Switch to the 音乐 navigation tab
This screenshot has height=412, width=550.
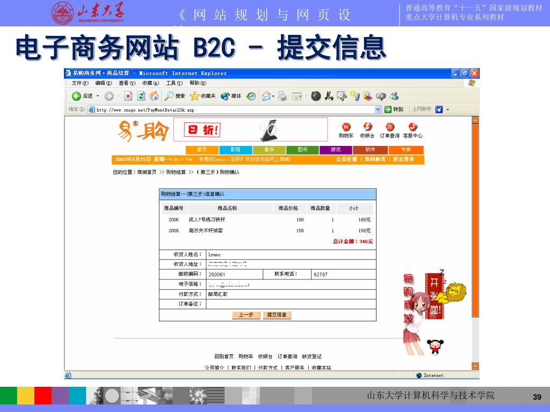pyautogui.click(x=269, y=150)
